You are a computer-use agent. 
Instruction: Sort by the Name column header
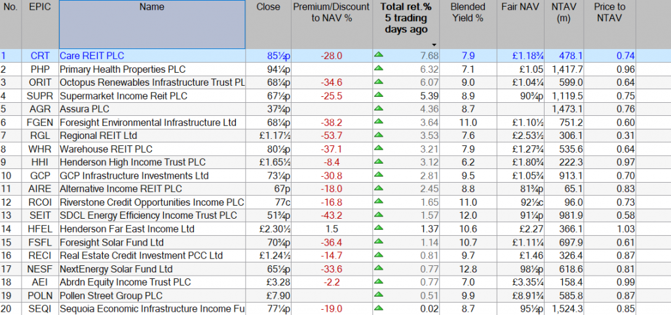coord(152,24)
